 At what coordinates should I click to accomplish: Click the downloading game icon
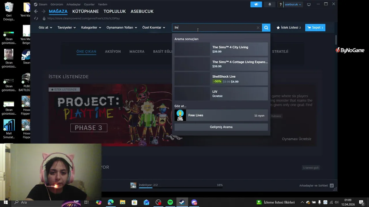click(133, 185)
